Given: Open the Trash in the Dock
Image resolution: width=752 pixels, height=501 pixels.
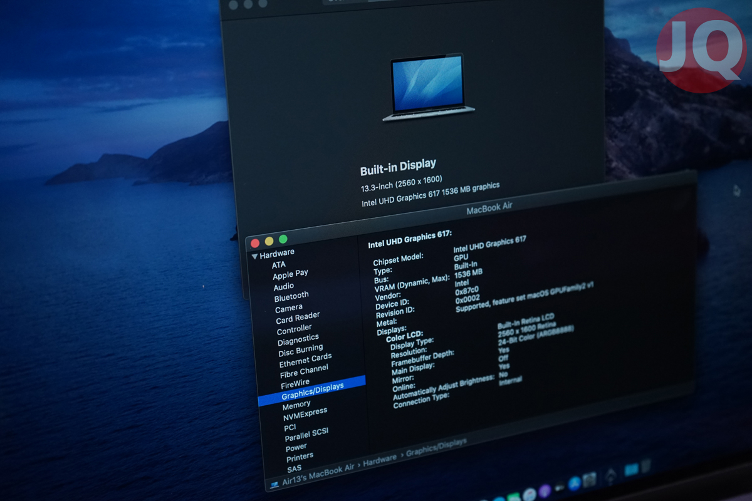Looking at the screenshot, I should (645, 465).
